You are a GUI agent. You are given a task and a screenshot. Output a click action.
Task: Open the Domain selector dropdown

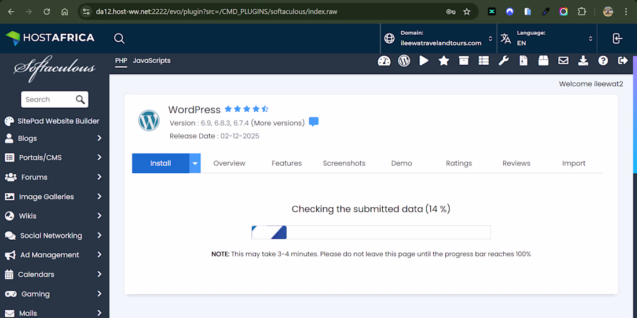[438, 39]
